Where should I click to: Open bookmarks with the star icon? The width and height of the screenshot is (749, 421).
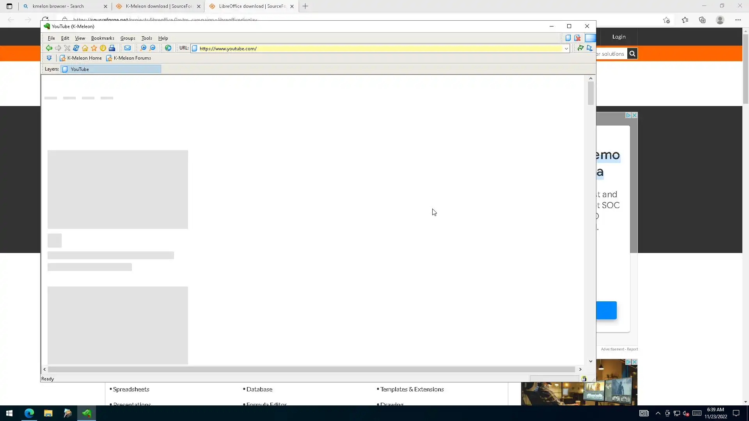(x=94, y=48)
